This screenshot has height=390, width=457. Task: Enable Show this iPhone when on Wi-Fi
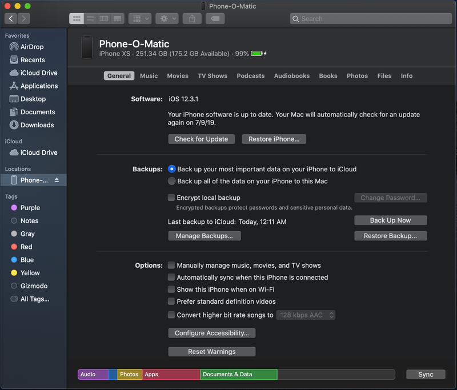tap(171, 290)
